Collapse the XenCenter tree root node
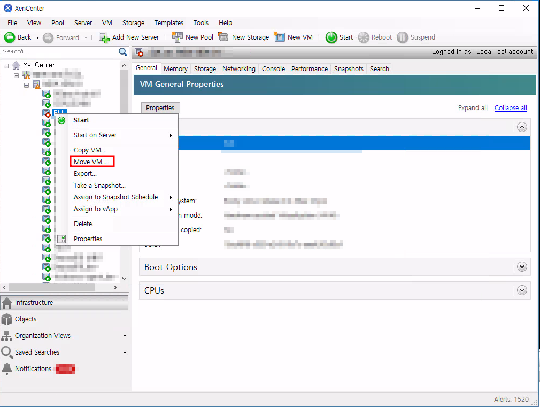 click(x=6, y=65)
